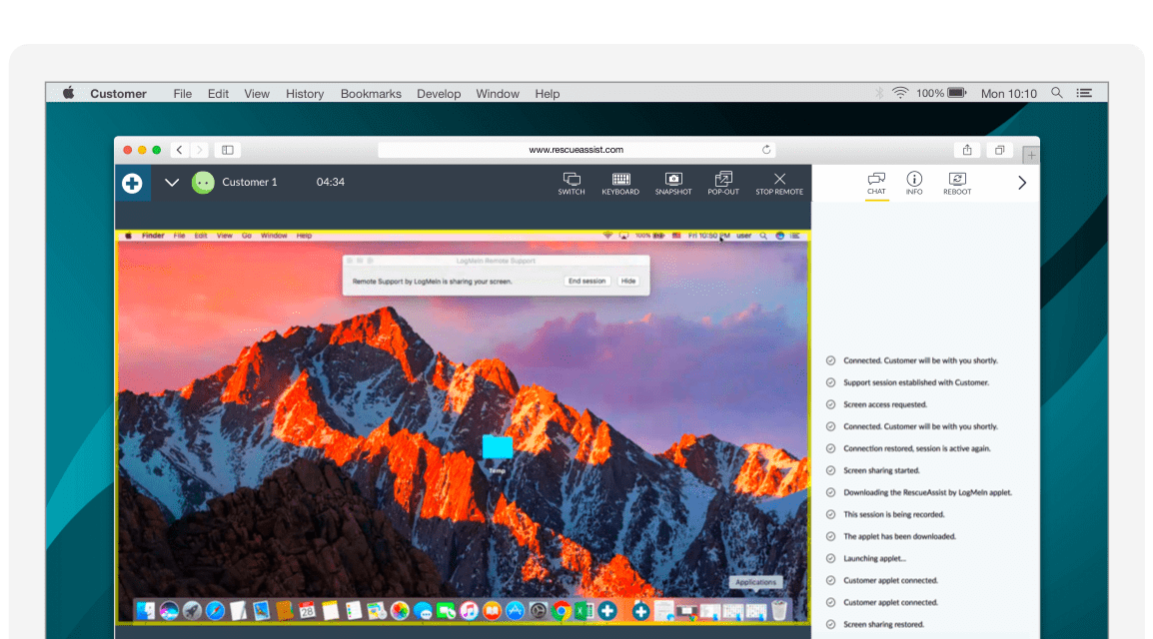1153x639 pixels.
Task: Open Messages in the remote dock
Action: tap(423, 610)
